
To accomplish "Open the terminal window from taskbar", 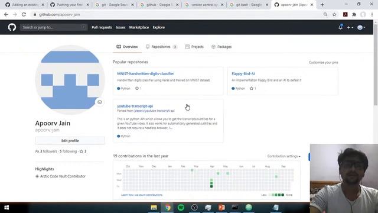I will point(235,208).
